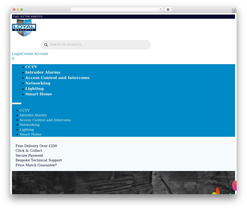
Task: Open bold Intruder Alarms menu item
Action: (x=43, y=72)
